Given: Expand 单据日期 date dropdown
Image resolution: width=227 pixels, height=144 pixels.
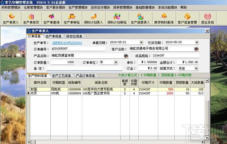Looking at the screenshot, I should click(x=142, y=42).
